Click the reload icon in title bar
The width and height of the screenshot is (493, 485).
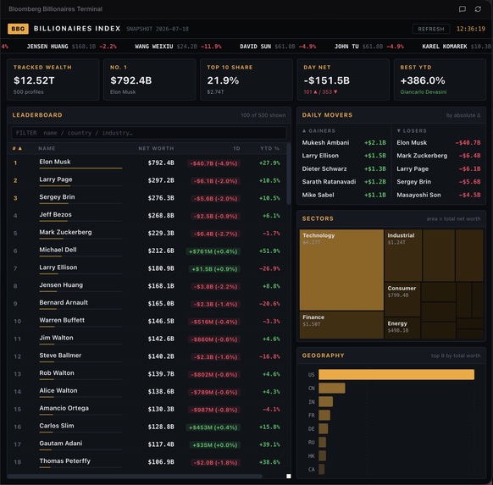[478, 8]
